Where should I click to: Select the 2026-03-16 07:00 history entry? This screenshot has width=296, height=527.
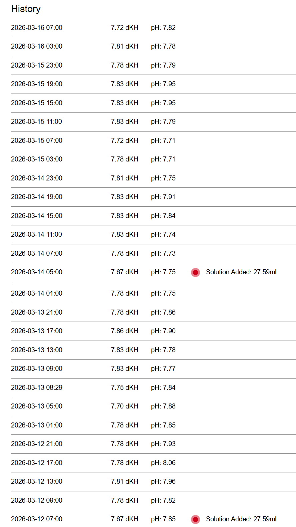pos(37,28)
